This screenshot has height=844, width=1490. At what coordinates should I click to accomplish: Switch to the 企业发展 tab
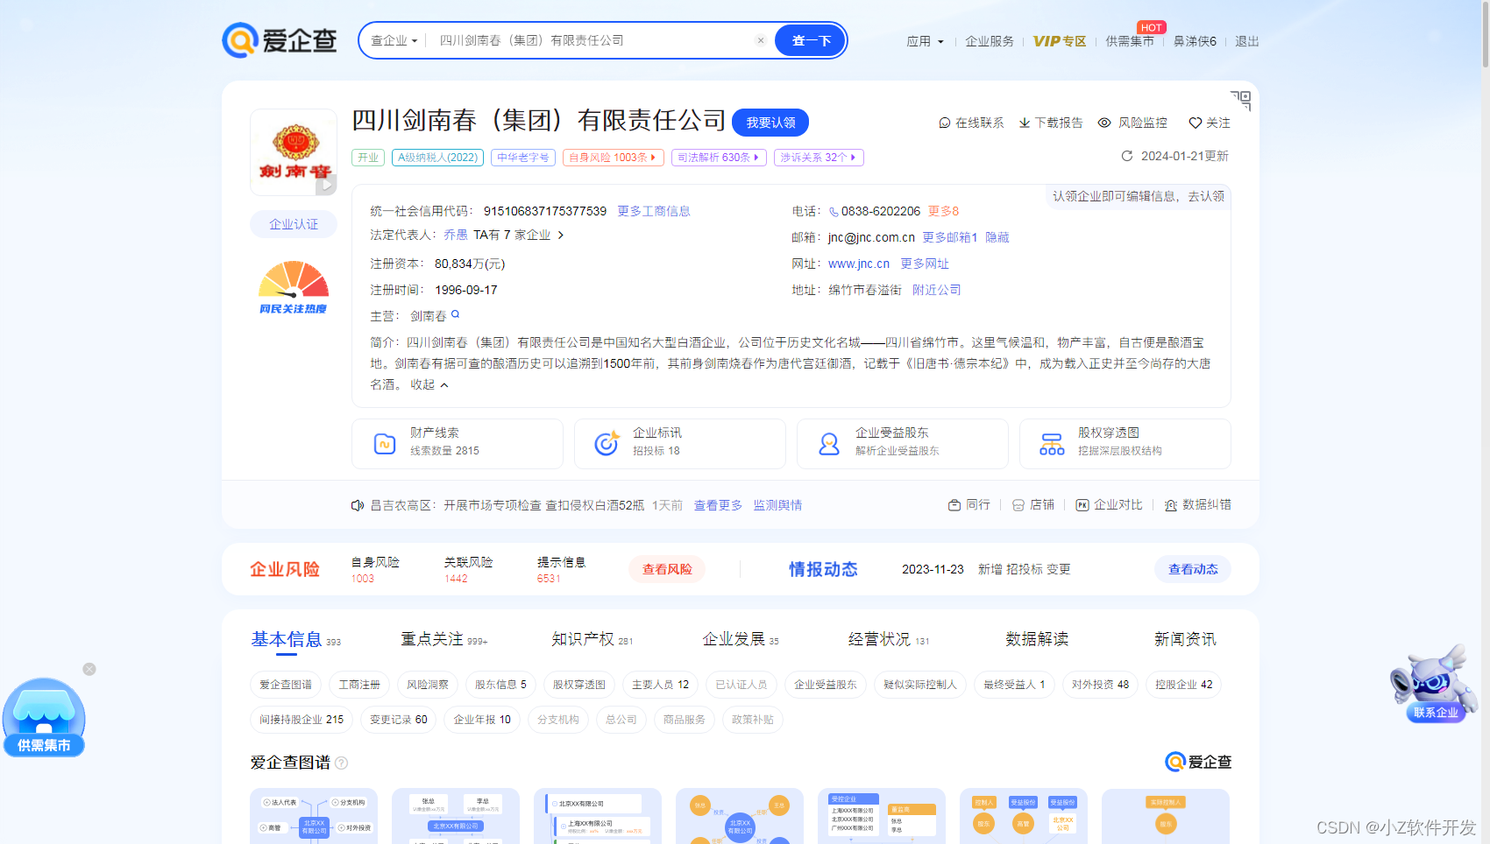(741, 640)
